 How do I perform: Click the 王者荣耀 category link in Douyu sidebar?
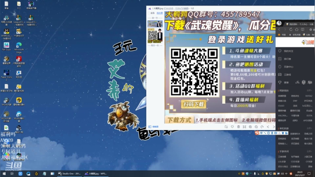[282, 157]
